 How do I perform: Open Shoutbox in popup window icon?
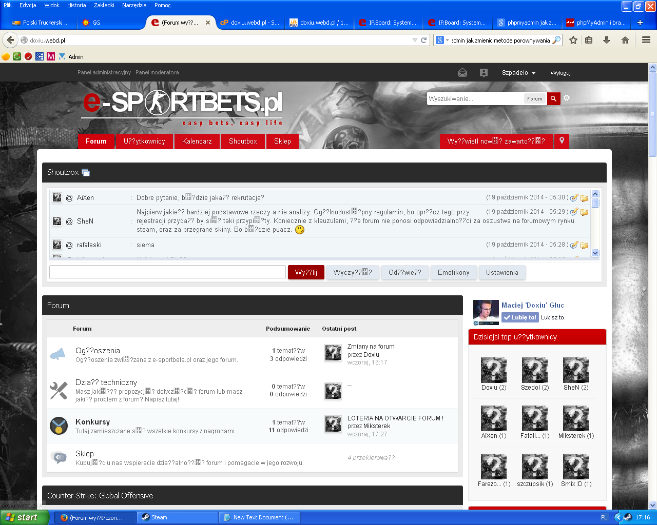pos(86,173)
